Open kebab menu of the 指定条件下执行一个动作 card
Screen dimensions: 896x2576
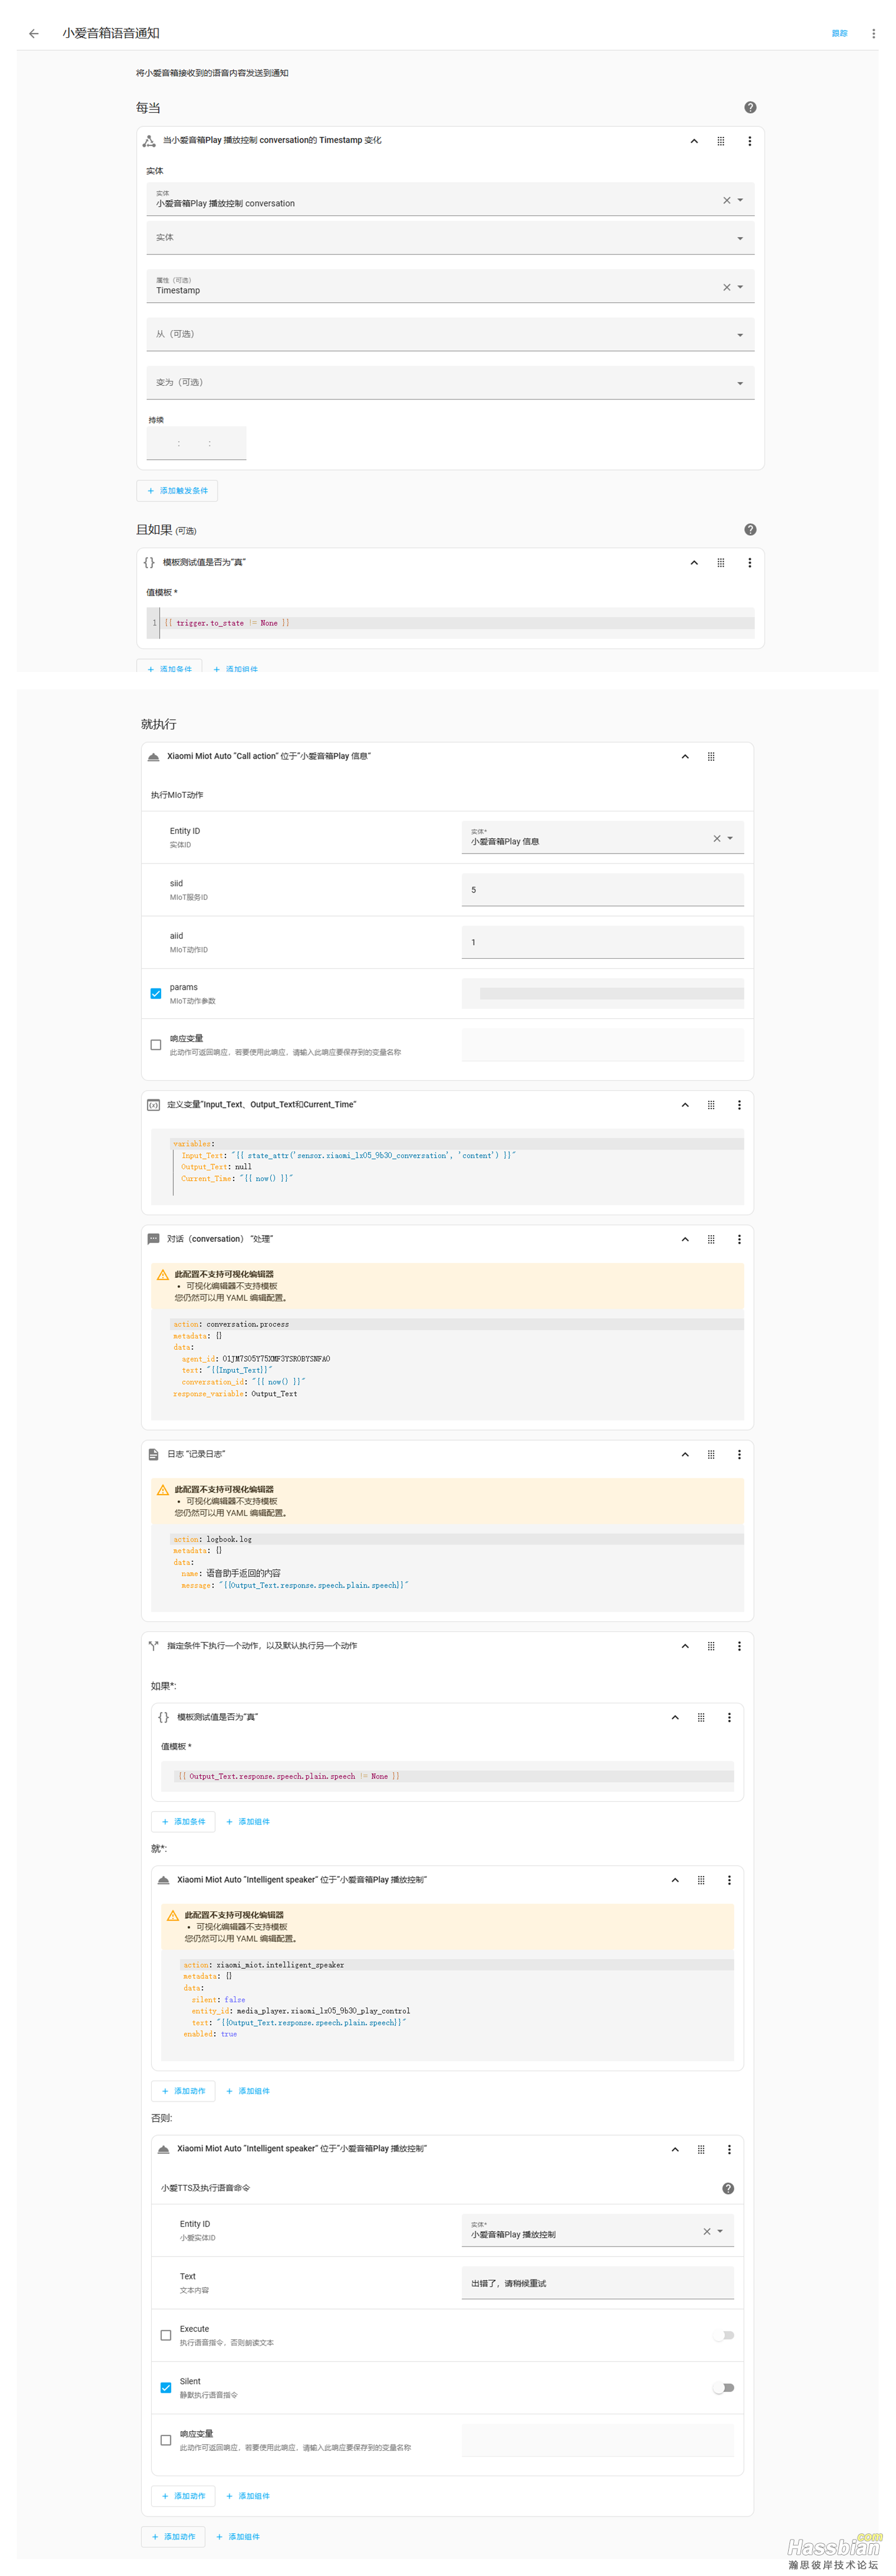739,1645
